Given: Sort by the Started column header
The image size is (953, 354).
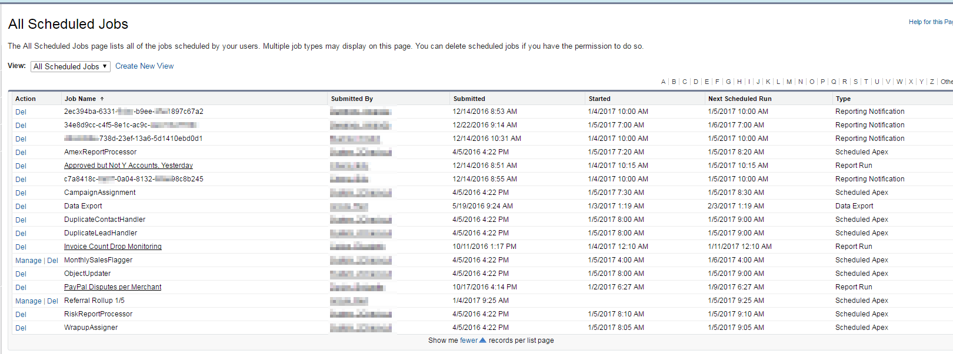Looking at the screenshot, I should coord(599,99).
